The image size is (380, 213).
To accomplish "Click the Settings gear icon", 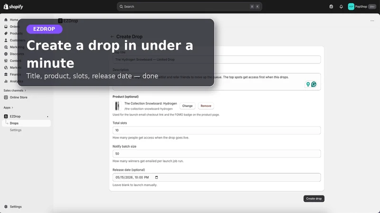I will (x=6, y=207).
